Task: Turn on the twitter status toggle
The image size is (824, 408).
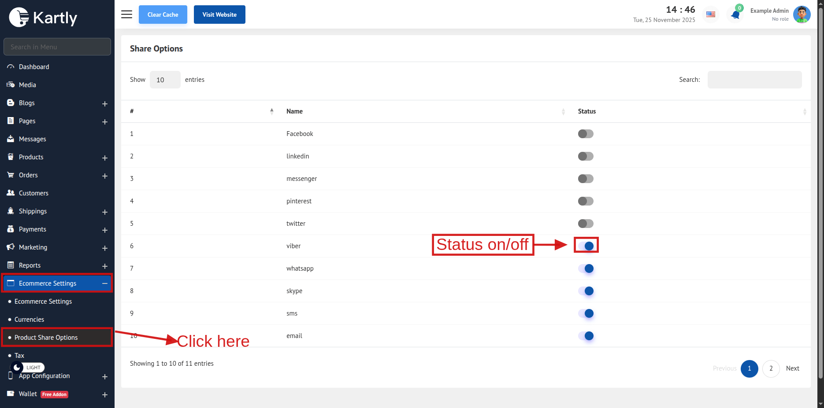Action: (586, 224)
